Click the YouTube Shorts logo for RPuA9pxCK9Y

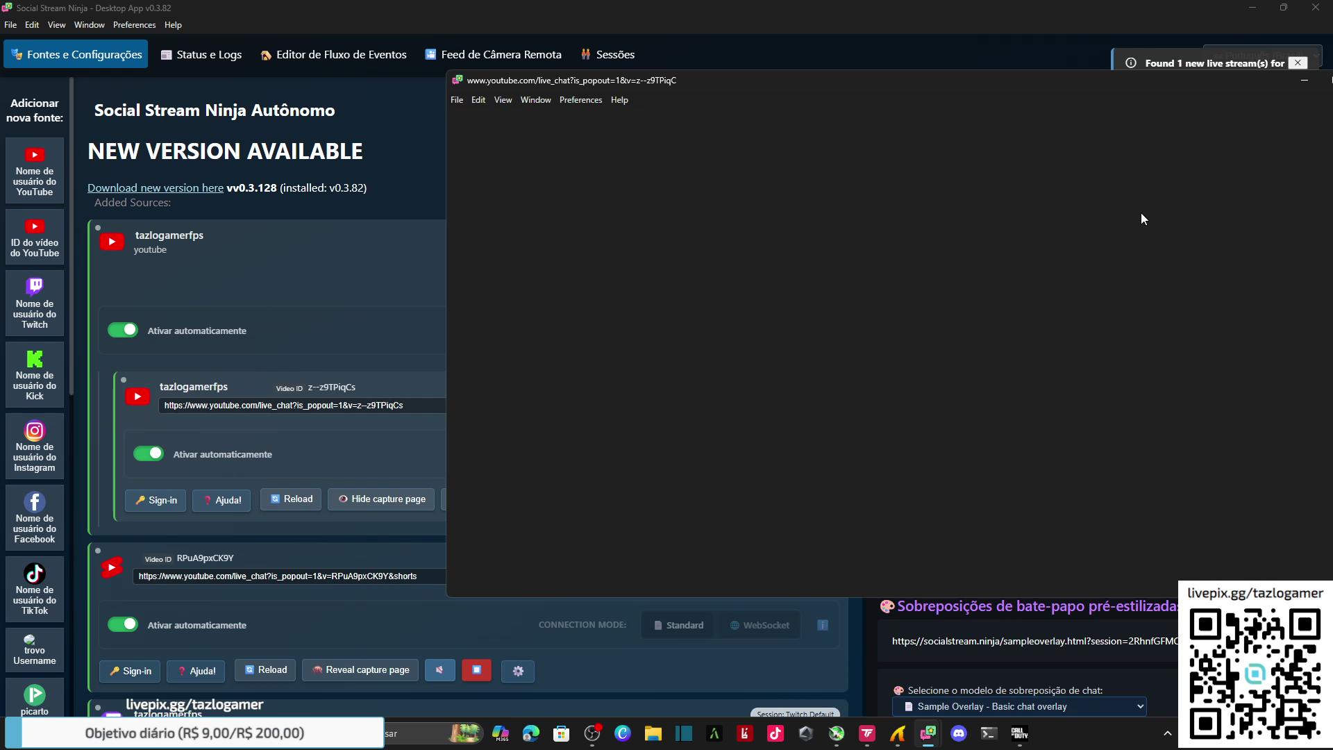(x=112, y=567)
